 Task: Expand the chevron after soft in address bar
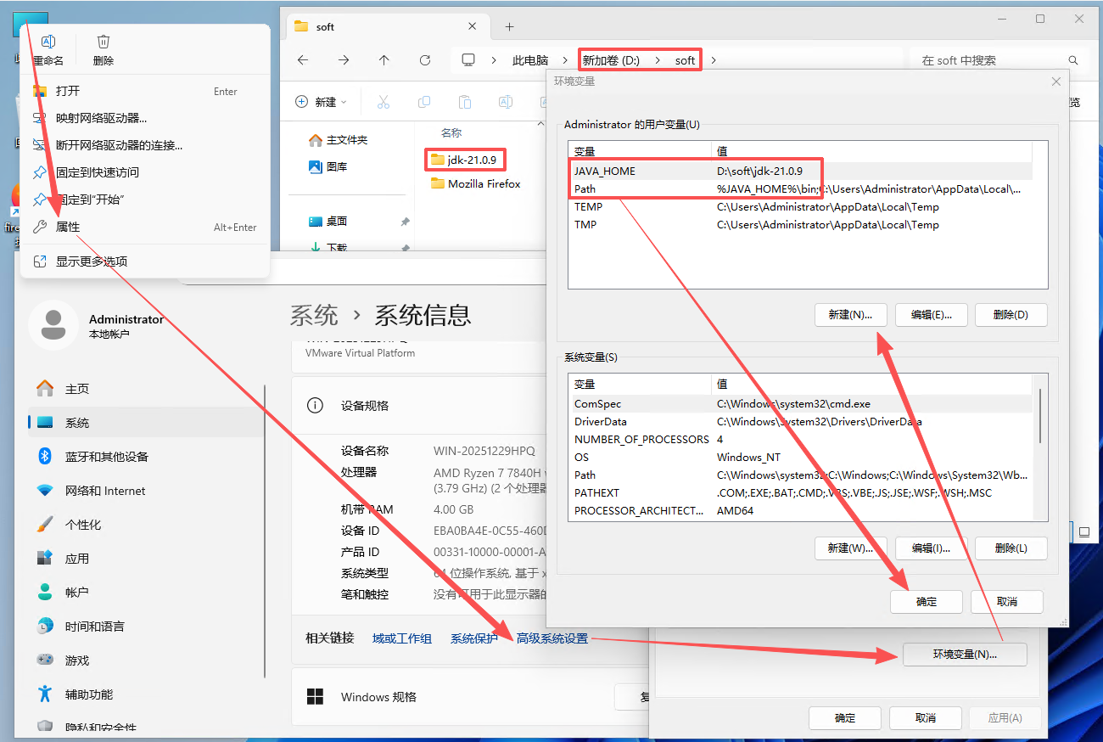pos(714,60)
